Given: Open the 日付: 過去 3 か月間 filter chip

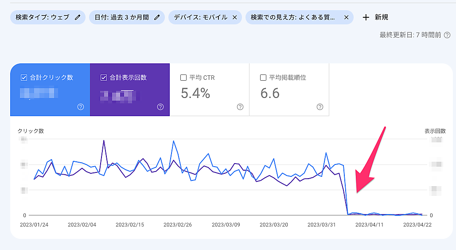Looking at the screenshot, I should point(123,17).
